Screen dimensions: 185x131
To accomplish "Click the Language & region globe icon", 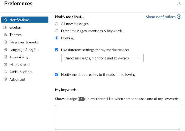I will point(5,50).
